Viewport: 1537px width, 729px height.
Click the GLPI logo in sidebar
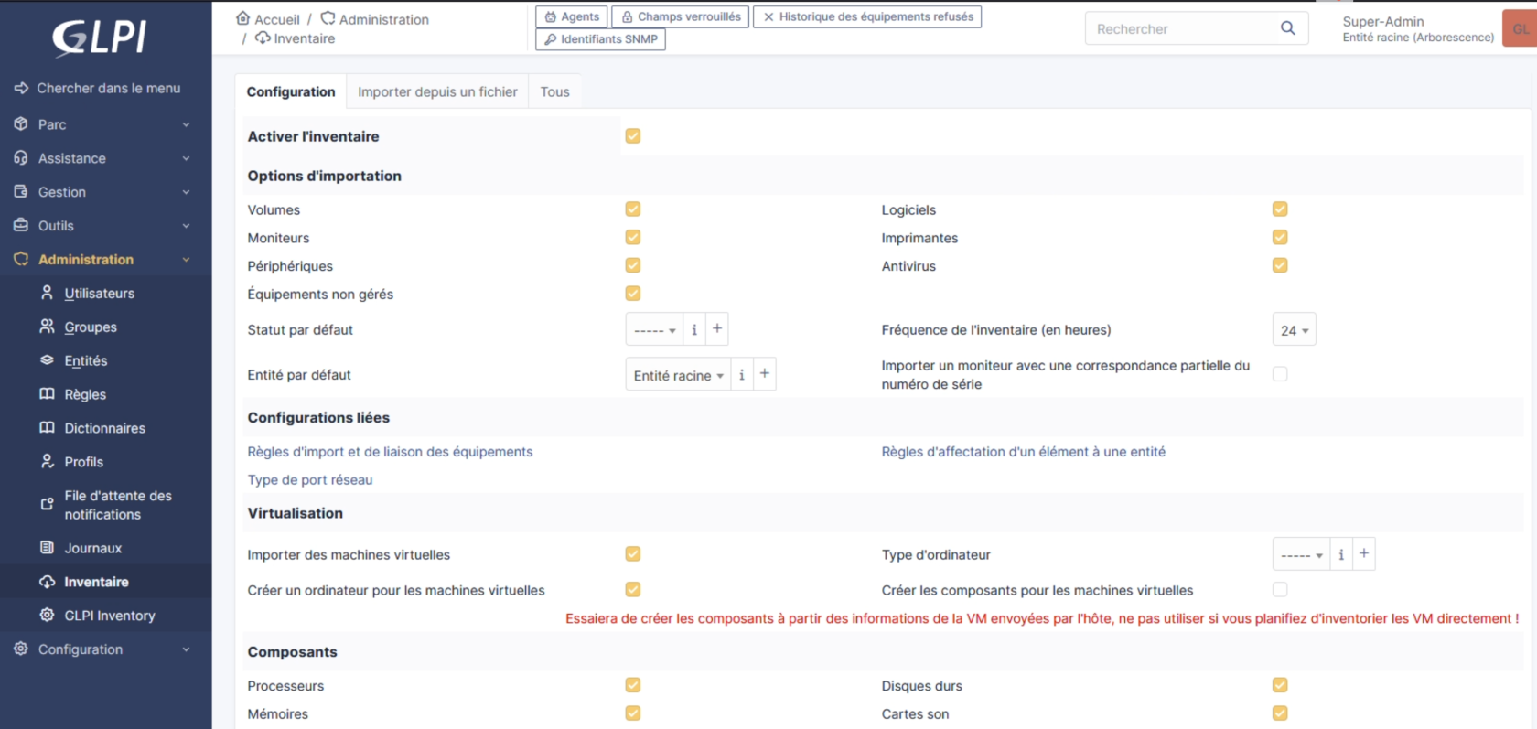click(99, 38)
